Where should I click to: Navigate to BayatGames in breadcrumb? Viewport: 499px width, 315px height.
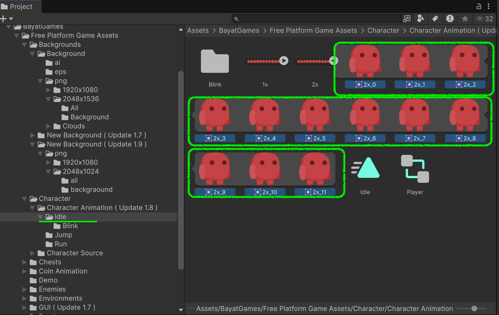pyautogui.click(x=239, y=31)
